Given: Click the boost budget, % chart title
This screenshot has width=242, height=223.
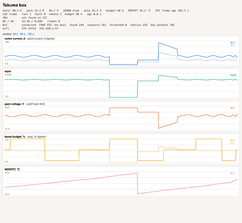Looking at the screenshot, I should tap(15, 136).
